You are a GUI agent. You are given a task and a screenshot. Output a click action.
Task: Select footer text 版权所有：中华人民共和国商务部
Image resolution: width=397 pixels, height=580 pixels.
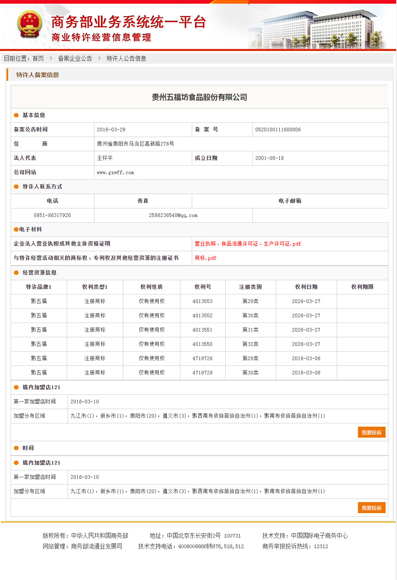click(x=86, y=536)
